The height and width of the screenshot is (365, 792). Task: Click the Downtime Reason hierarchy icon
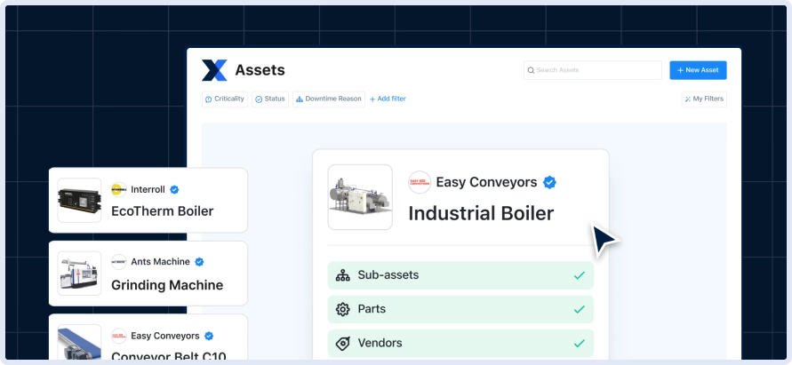300,99
